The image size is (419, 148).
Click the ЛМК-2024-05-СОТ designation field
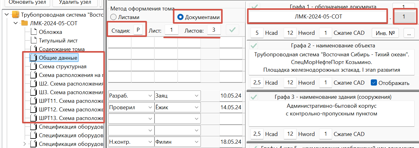click(x=318, y=17)
